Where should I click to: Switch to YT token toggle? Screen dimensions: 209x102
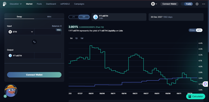coord(84,17)
